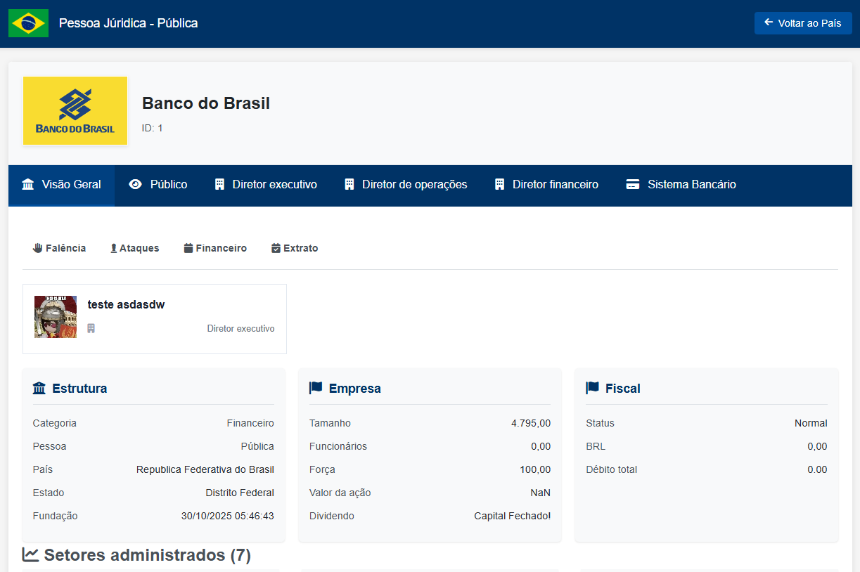Click the Setores administrados (7) heading
The width and height of the screenshot is (860, 572).
[147, 555]
